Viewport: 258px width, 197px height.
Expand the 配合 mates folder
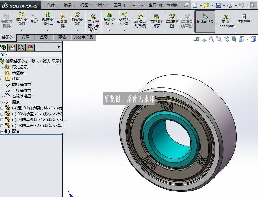pos(2,131)
